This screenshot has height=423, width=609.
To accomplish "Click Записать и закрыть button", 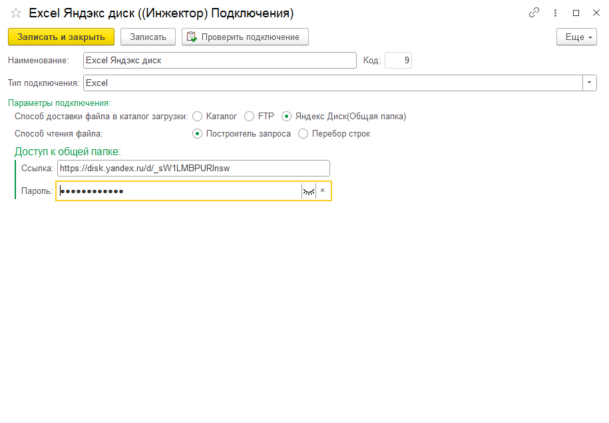I will coord(61,37).
